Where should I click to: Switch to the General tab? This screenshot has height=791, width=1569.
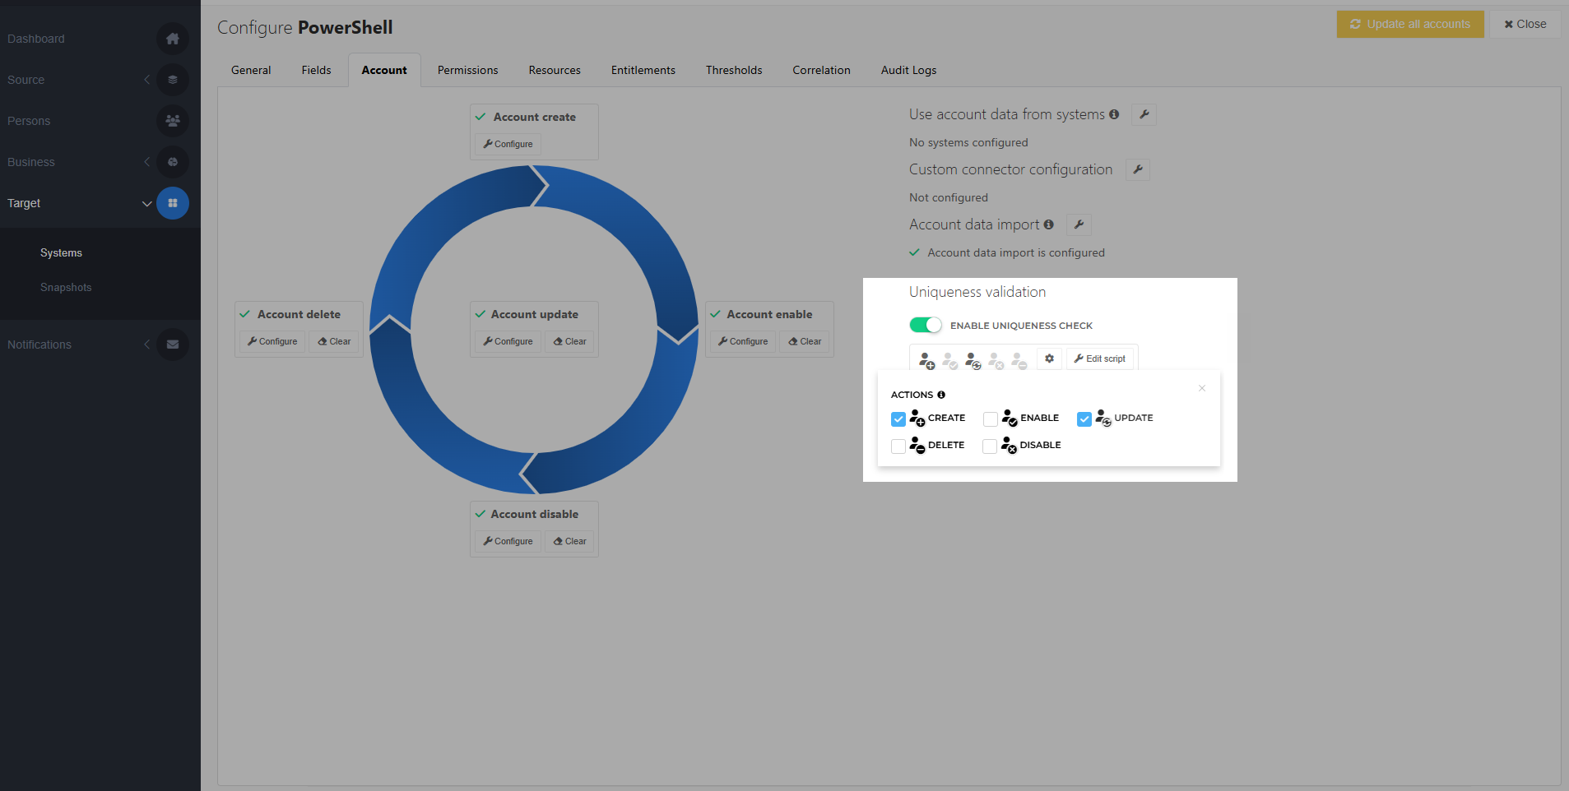251,70
